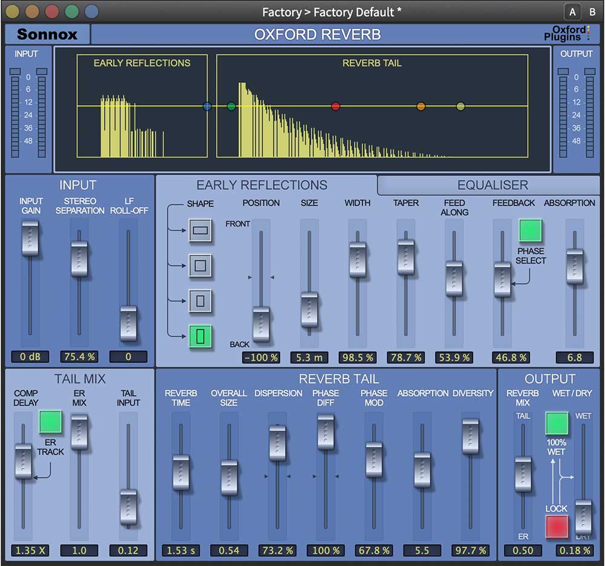Toggle the red Lock button
605x566 pixels.
pos(557,526)
